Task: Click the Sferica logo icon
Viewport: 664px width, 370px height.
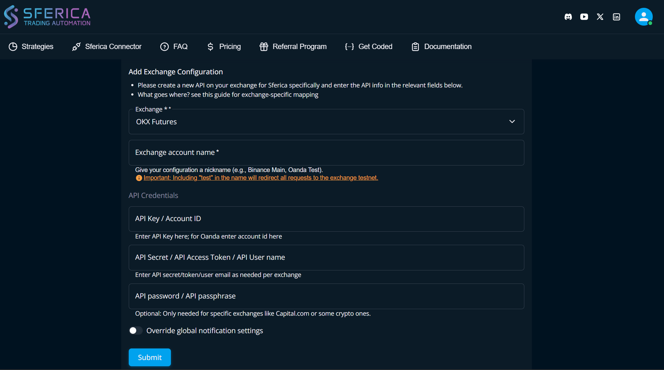Action: pyautogui.click(x=11, y=17)
